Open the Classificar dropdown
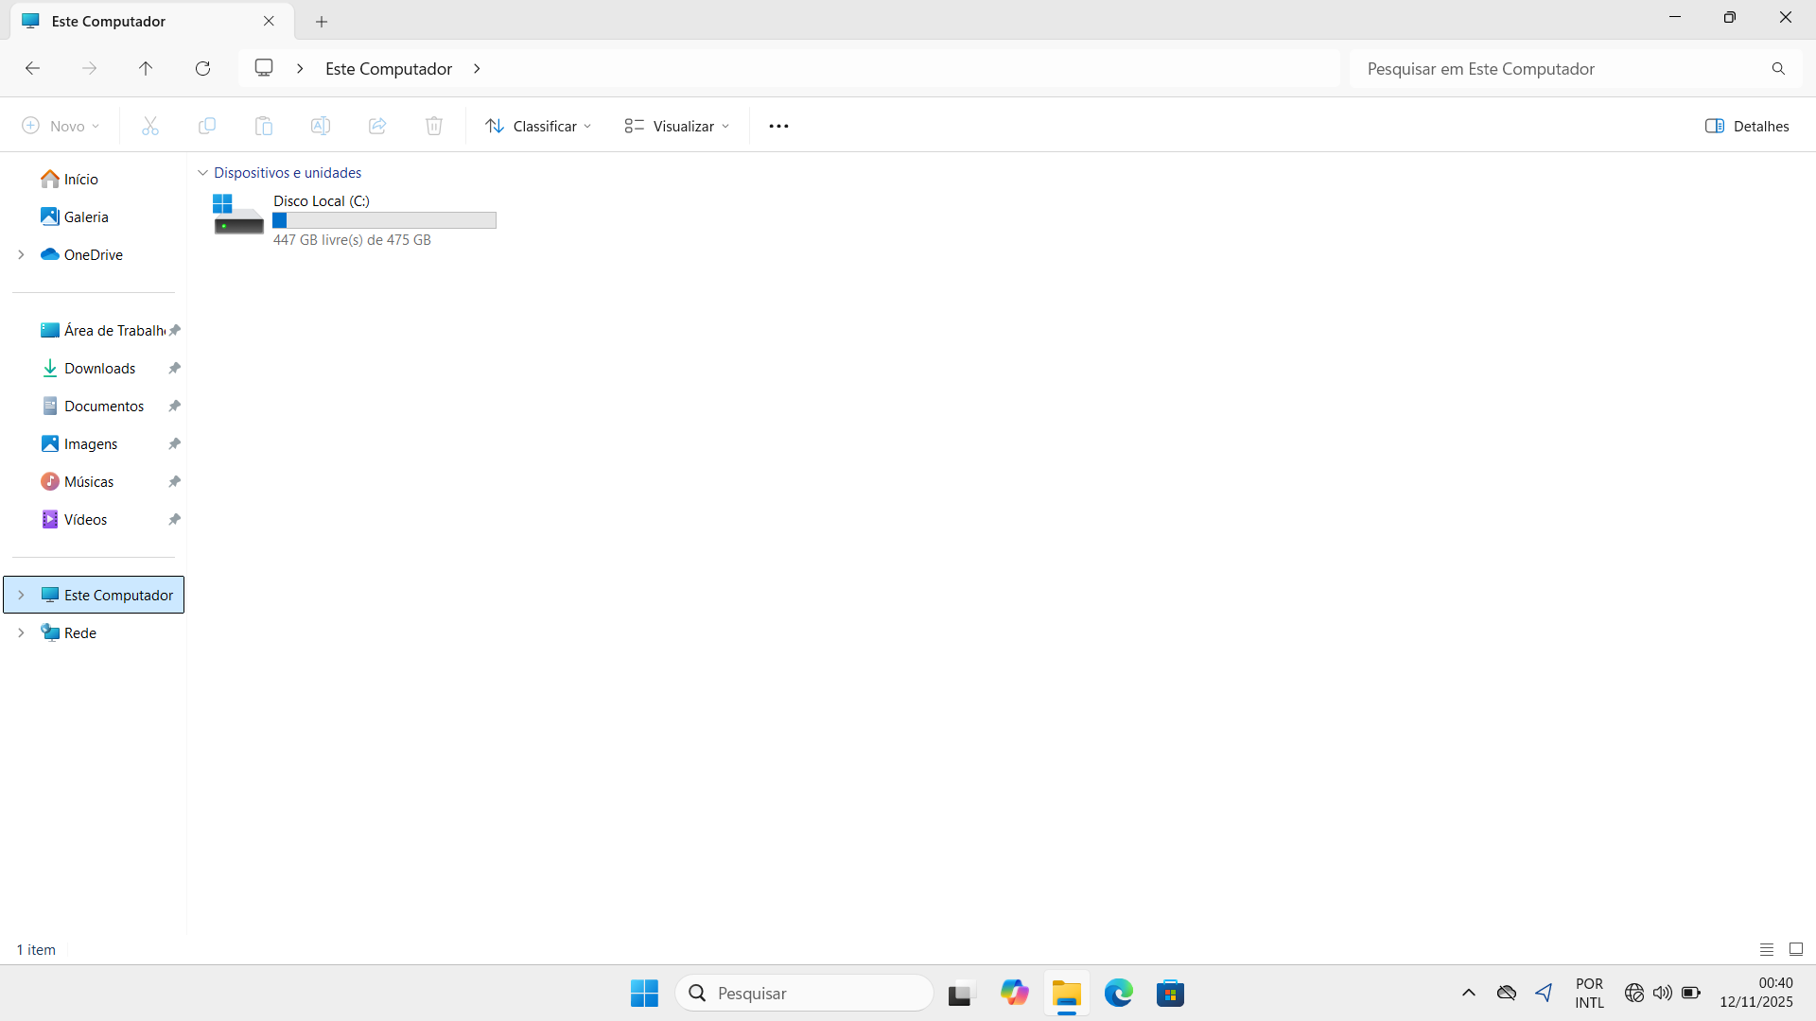This screenshot has width=1816, height=1021. (x=538, y=126)
